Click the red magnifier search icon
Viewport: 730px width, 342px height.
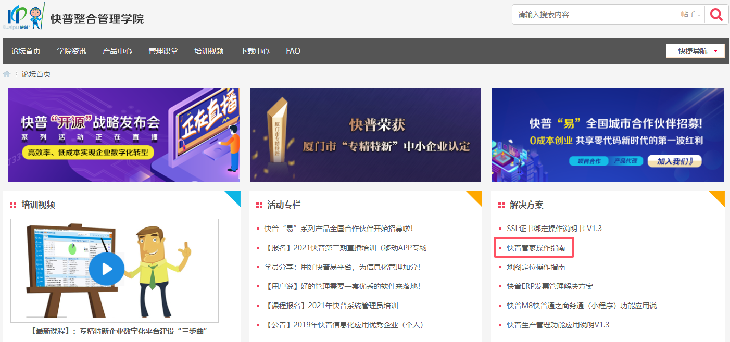point(716,15)
